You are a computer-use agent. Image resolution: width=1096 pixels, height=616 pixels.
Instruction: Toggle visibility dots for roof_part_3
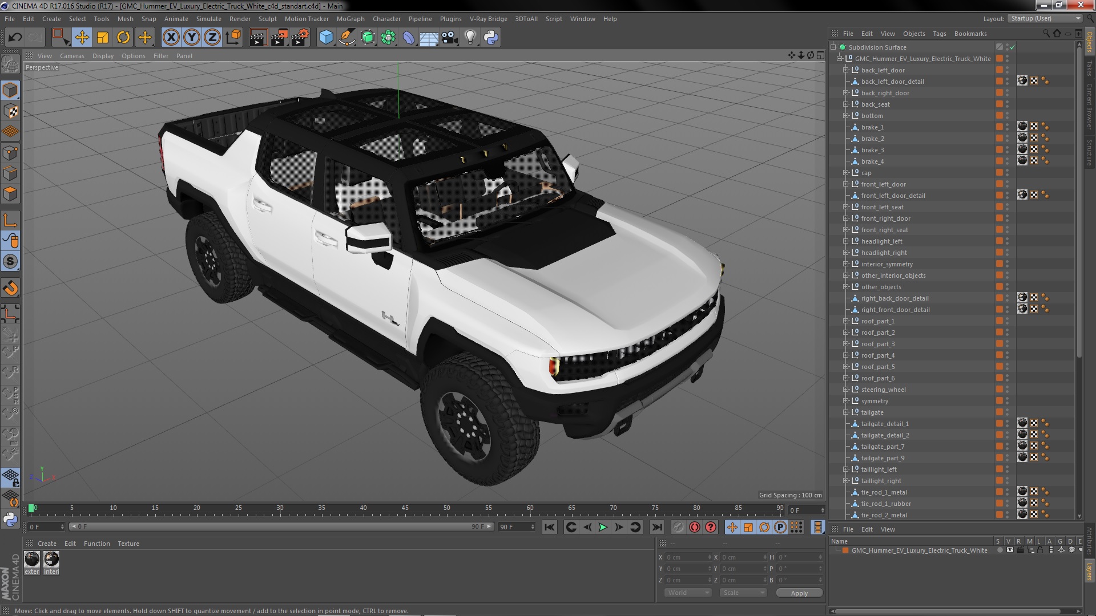pyautogui.click(x=1008, y=344)
